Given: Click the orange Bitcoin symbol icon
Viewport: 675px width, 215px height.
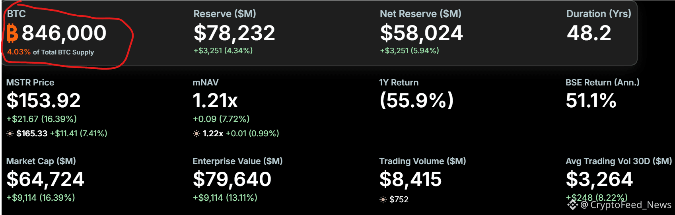Looking at the screenshot, I should point(12,33).
